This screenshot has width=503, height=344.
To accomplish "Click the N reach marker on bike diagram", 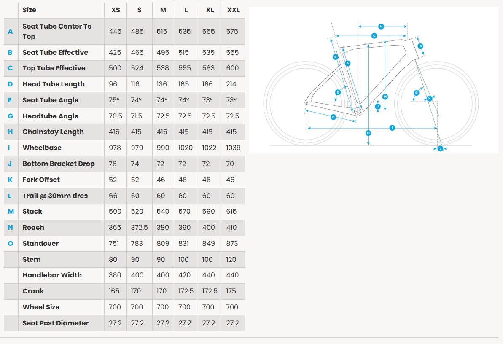I will [381, 27].
